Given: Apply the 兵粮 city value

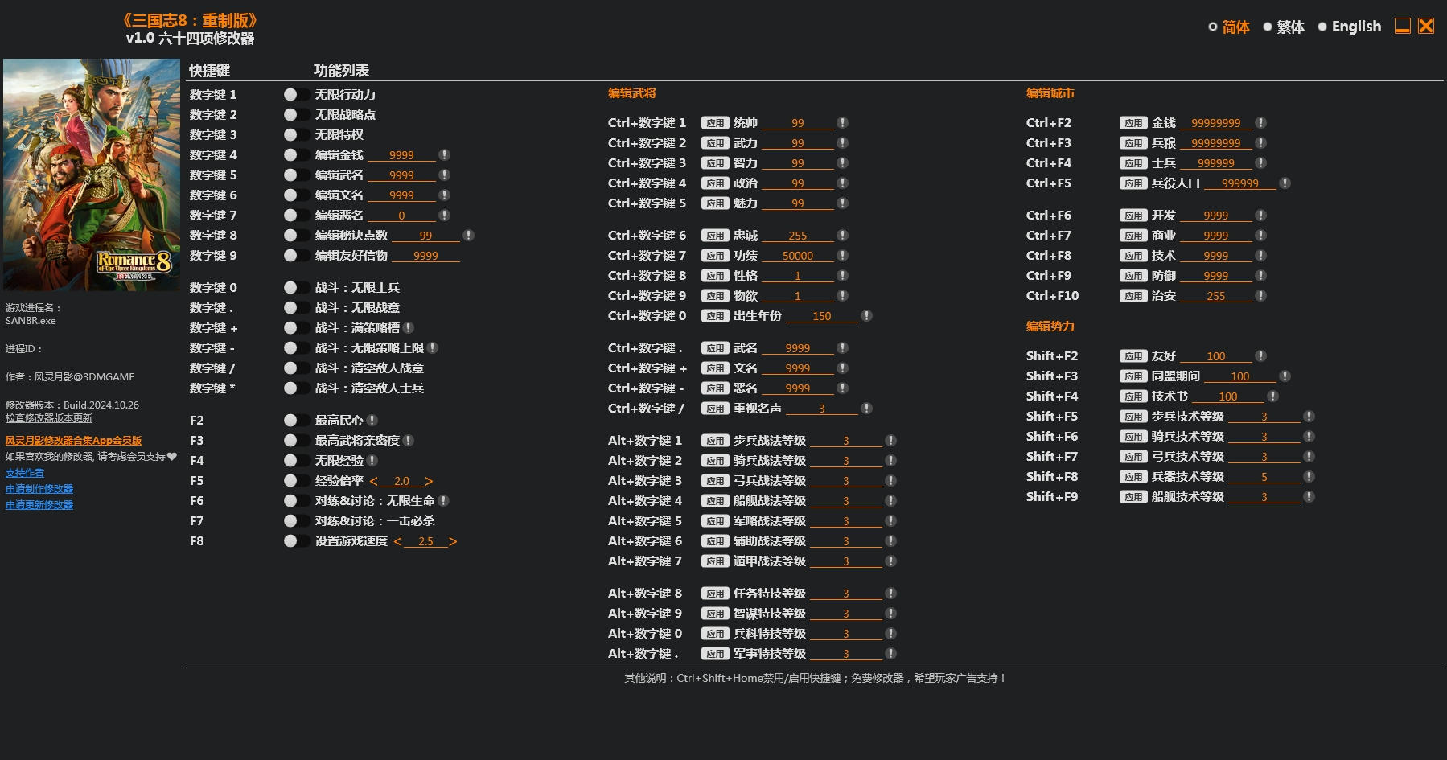Looking at the screenshot, I should pyautogui.click(x=1133, y=142).
